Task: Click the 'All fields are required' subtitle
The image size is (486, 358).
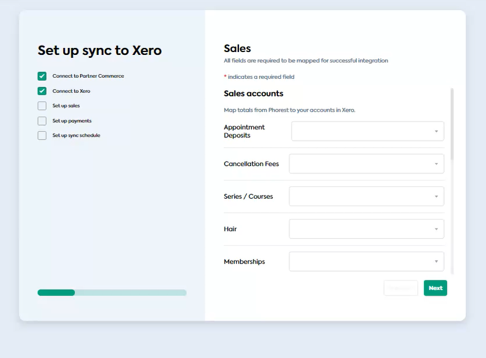Action: click(x=306, y=60)
